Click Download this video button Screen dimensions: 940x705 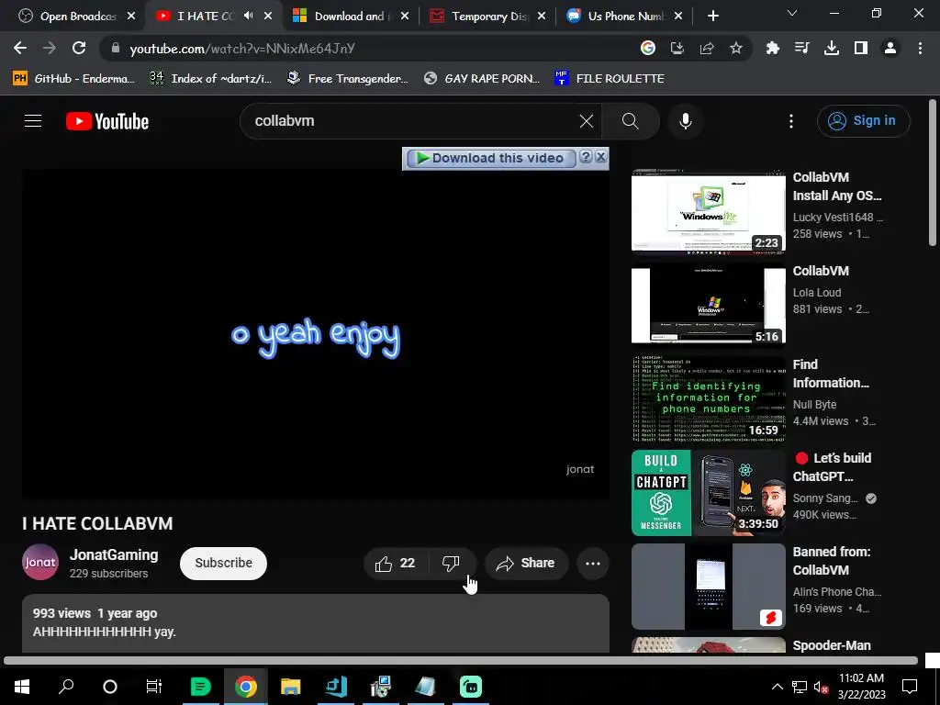pyautogui.click(x=490, y=158)
